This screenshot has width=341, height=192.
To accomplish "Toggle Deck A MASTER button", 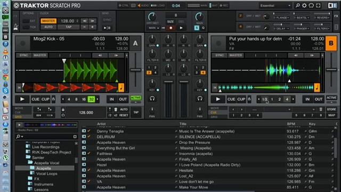I will pyautogui.click(x=40, y=55).
